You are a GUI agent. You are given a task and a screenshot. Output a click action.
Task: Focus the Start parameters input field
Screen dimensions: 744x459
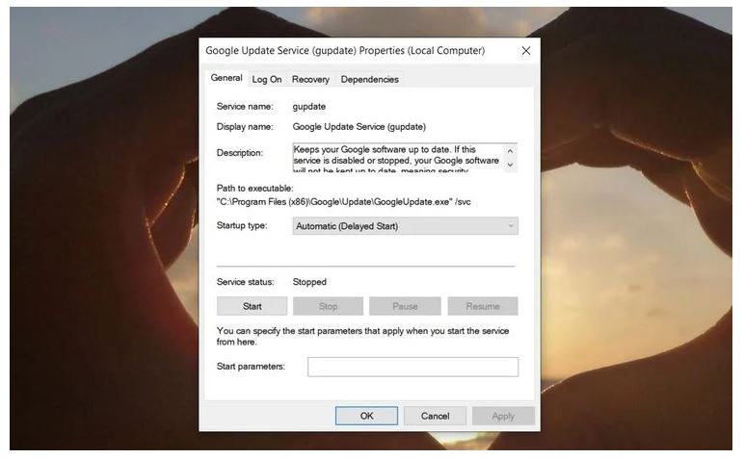click(x=412, y=367)
